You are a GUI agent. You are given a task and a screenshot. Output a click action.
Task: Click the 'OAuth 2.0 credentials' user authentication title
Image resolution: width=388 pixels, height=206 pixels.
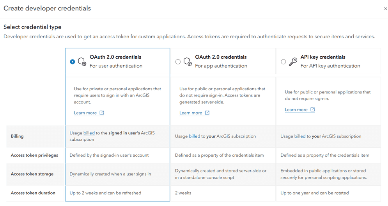[115, 57]
